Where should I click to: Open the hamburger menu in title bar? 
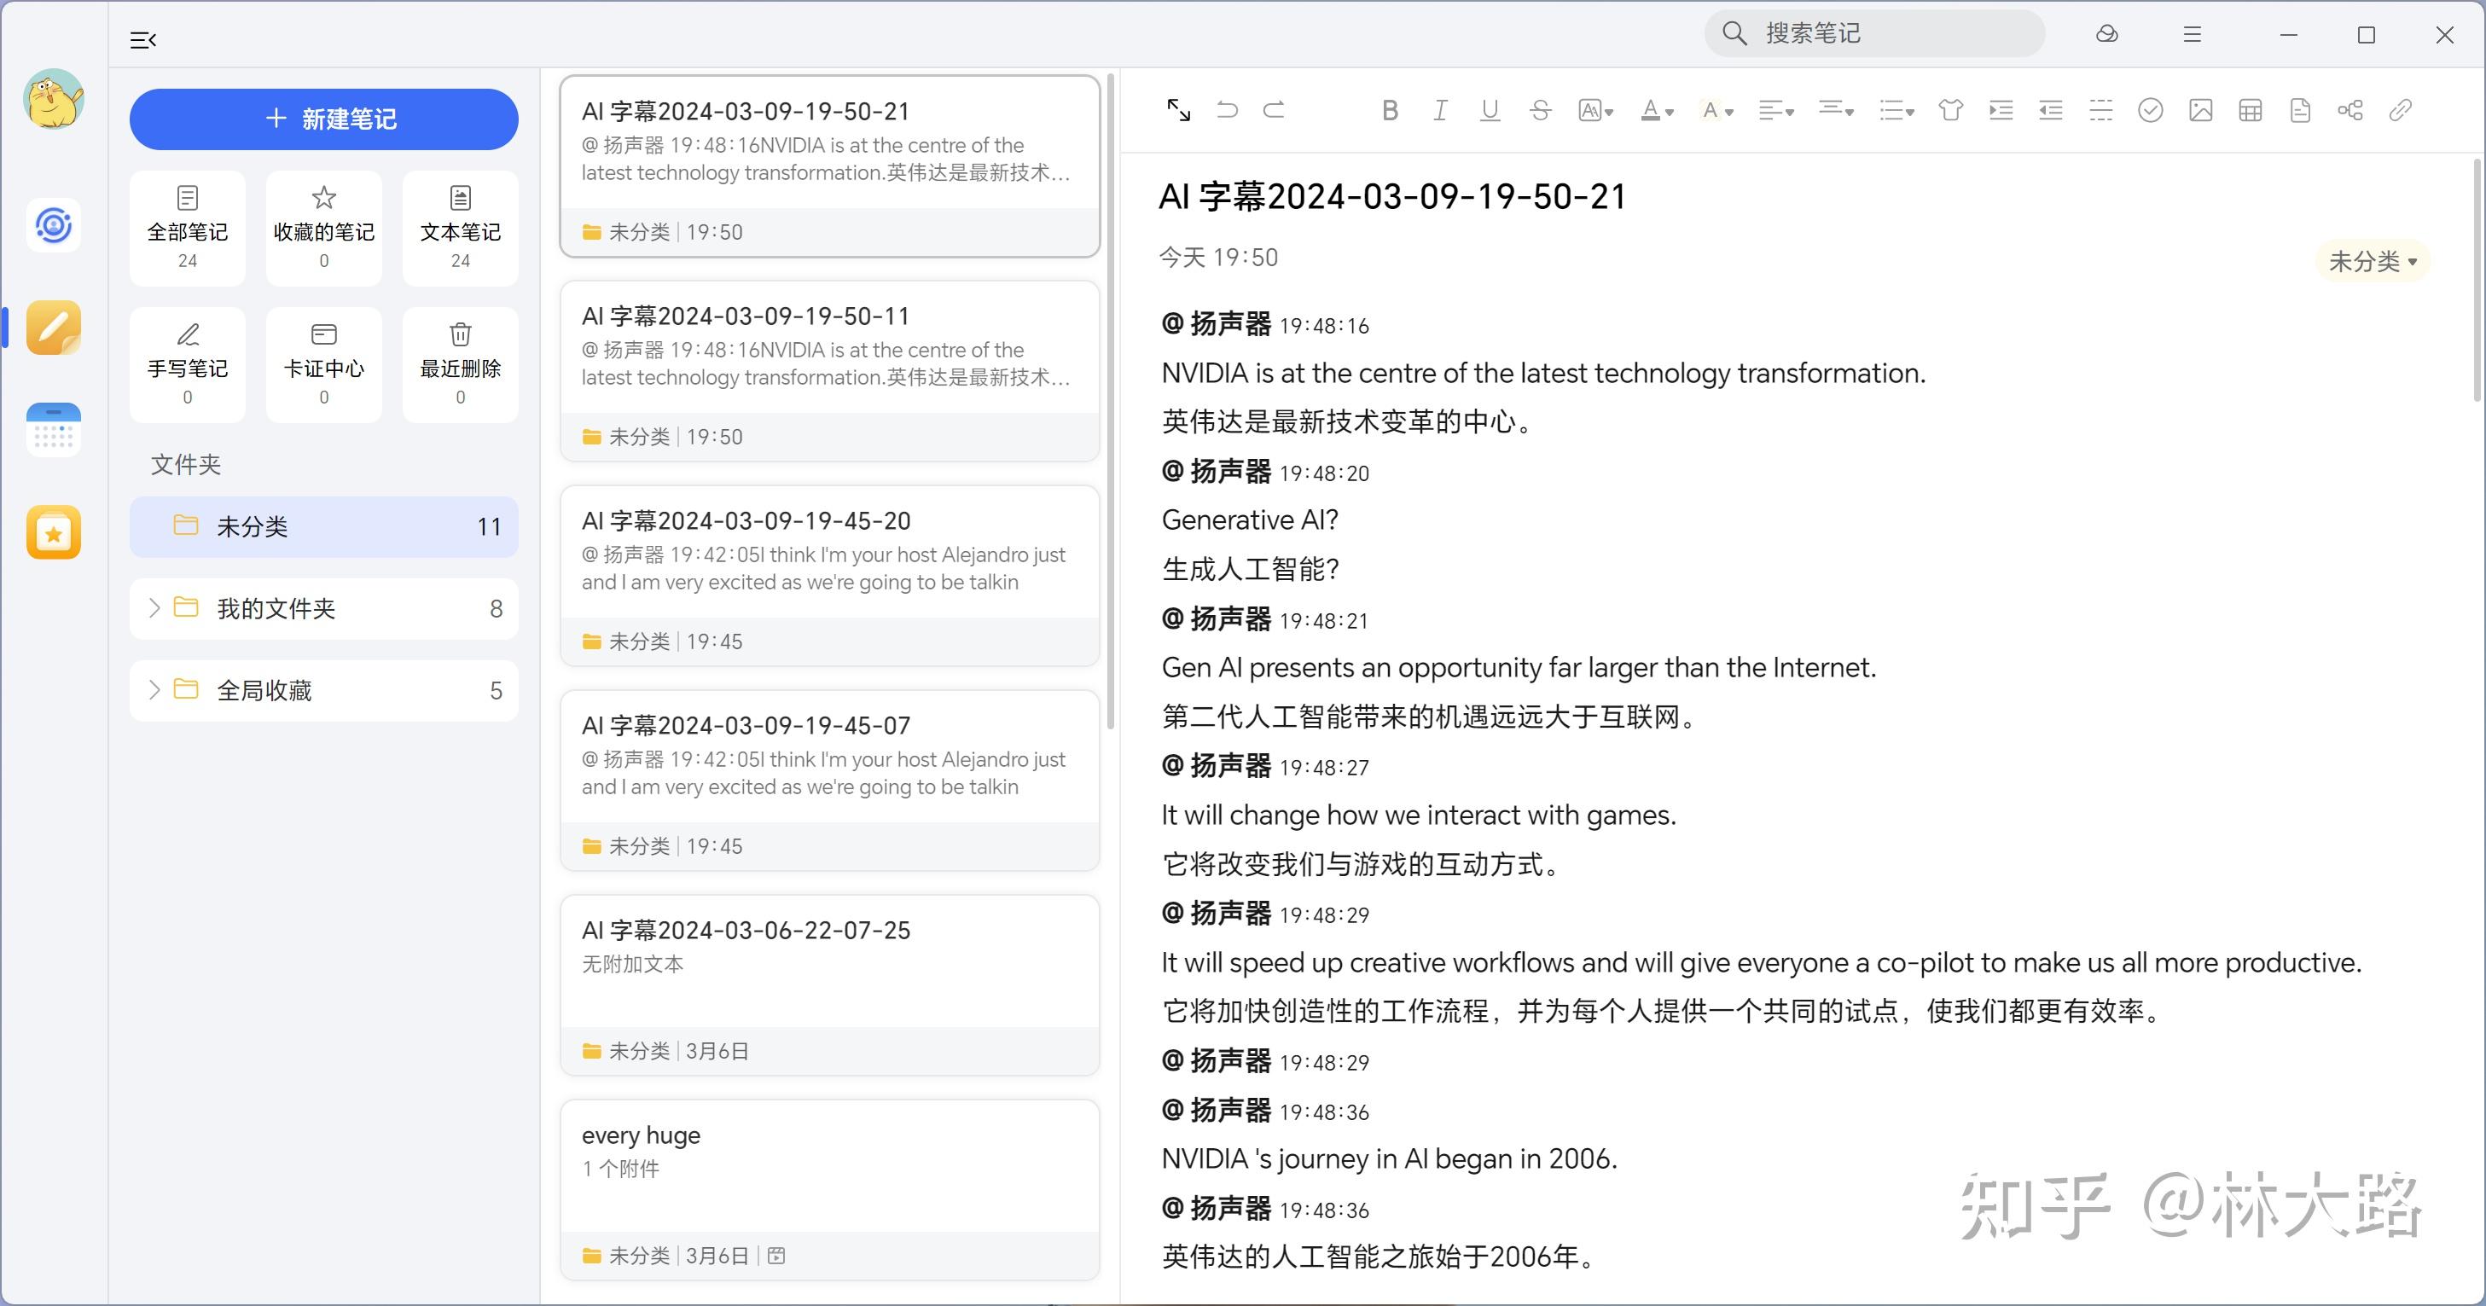click(x=2192, y=34)
